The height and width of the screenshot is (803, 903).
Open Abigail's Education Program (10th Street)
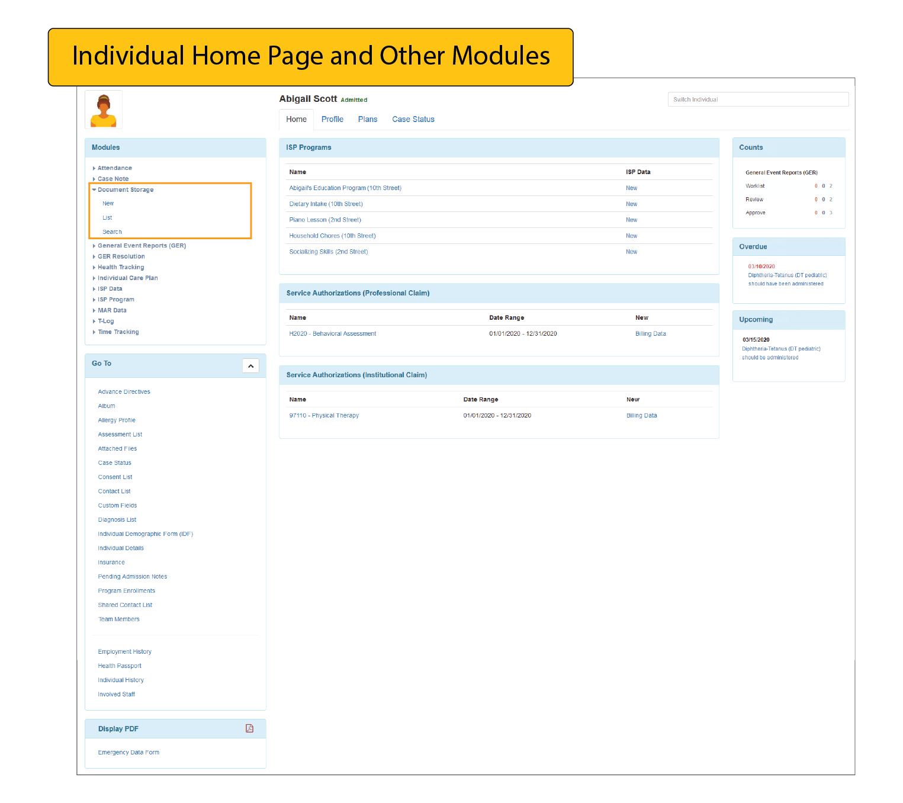(345, 188)
